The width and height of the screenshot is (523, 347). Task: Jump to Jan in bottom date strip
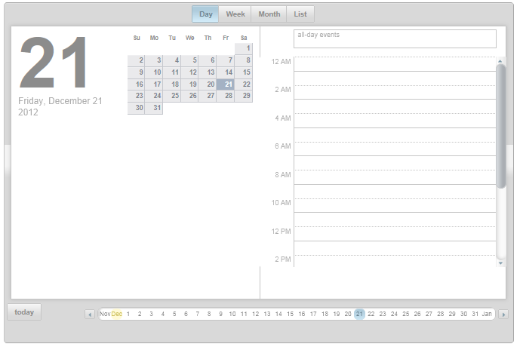coord(487,314)
